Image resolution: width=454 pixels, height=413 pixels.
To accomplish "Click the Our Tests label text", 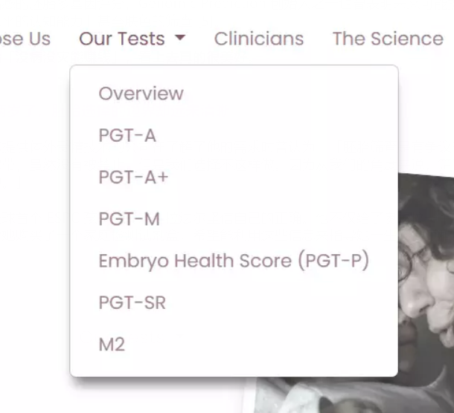I will click(122, 39).
